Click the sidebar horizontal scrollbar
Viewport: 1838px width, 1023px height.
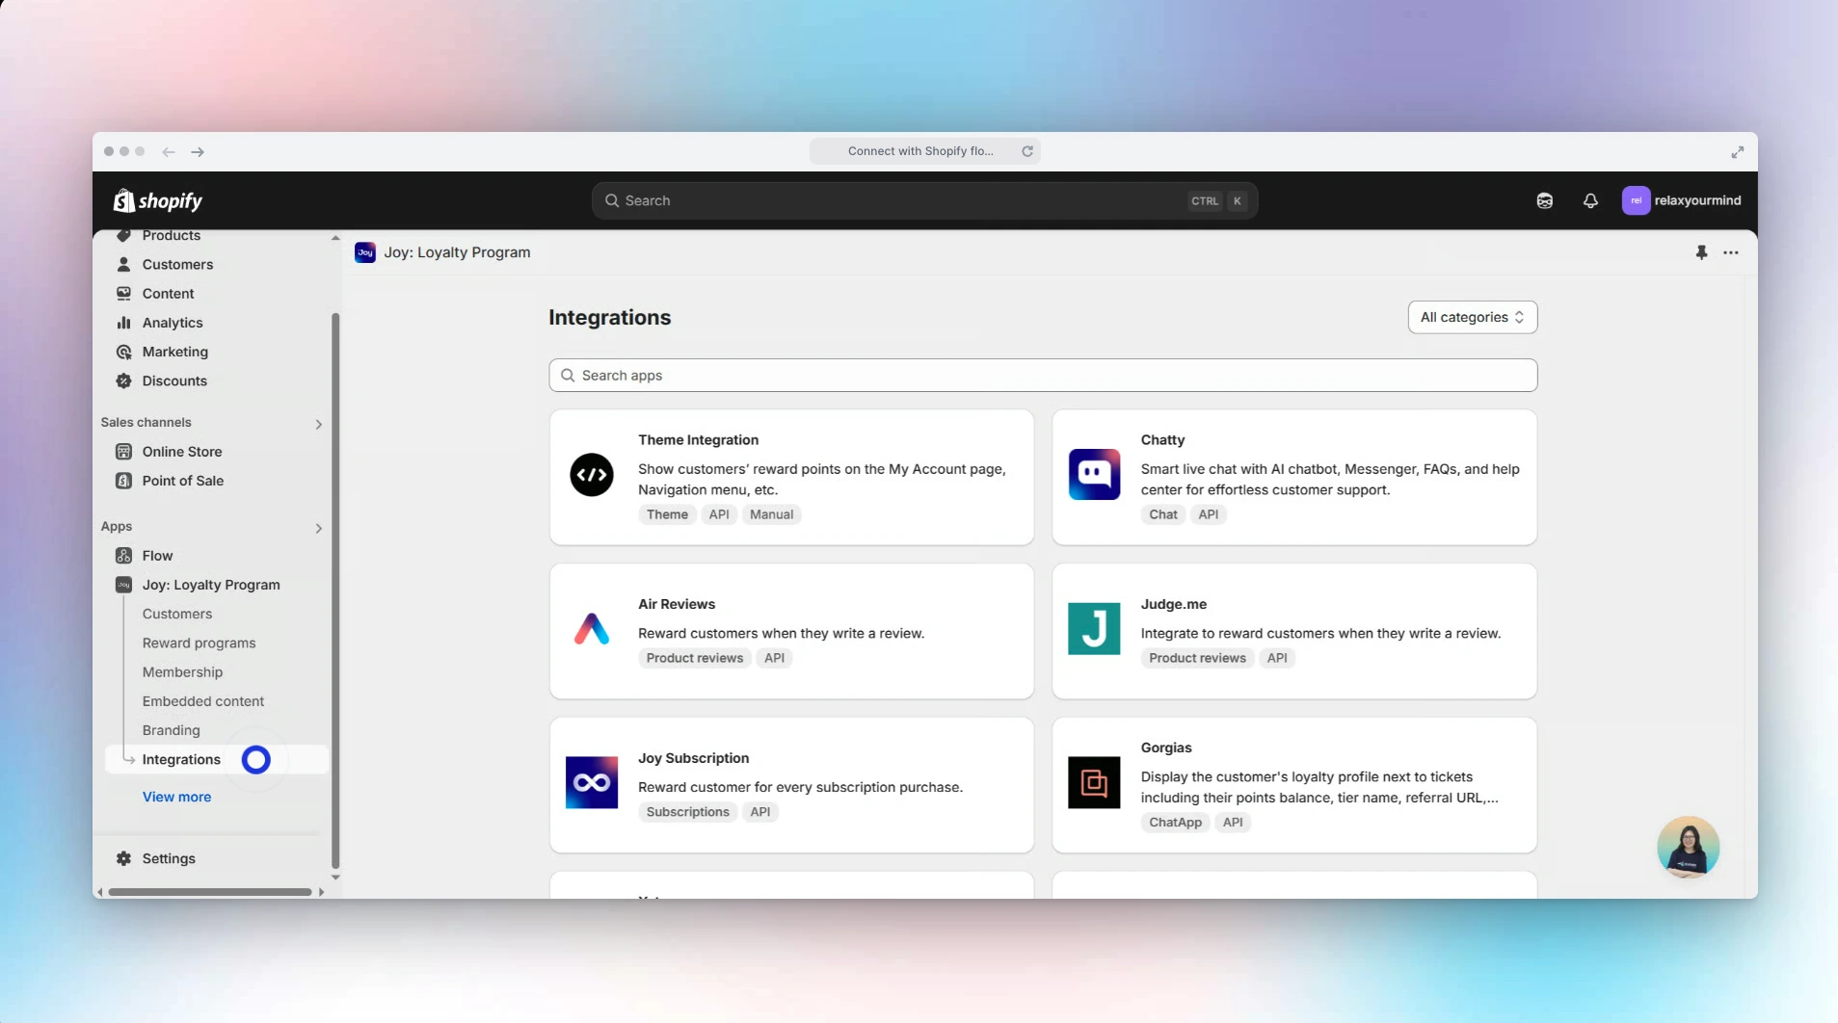click(x=209, y=892)
